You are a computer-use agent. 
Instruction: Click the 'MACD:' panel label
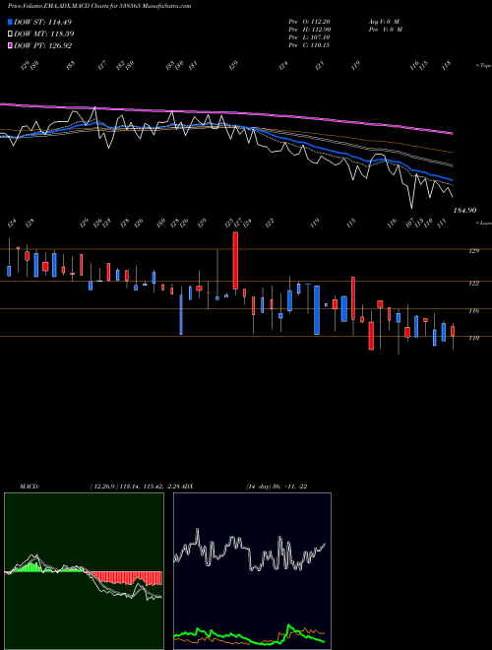pos(30,487)
